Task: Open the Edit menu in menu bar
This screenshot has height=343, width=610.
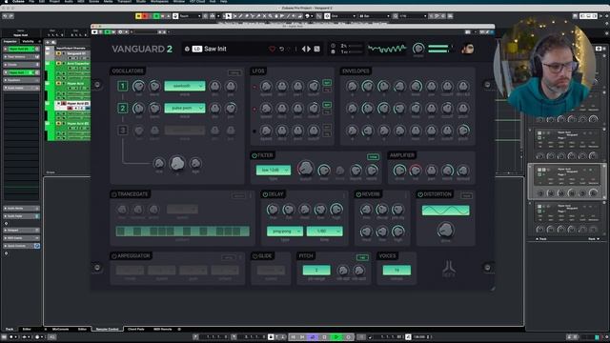Action: [42, 2]
